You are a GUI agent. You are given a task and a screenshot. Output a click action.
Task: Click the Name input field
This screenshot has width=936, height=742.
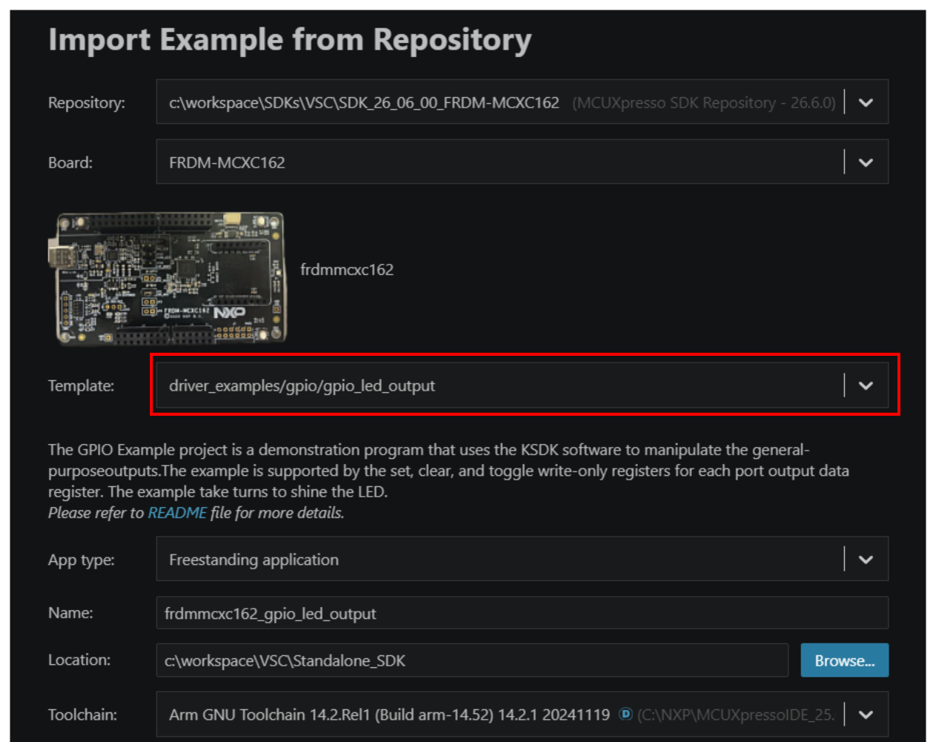[522, 613]
